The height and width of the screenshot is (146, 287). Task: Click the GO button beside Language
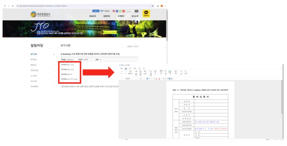pyautogui.click(x=137, y=11)
